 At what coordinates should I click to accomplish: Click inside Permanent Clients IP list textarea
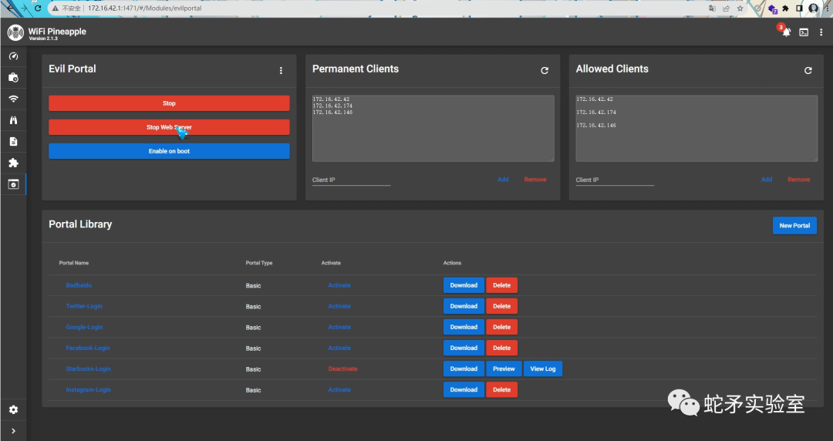click(x=433, y=129)
